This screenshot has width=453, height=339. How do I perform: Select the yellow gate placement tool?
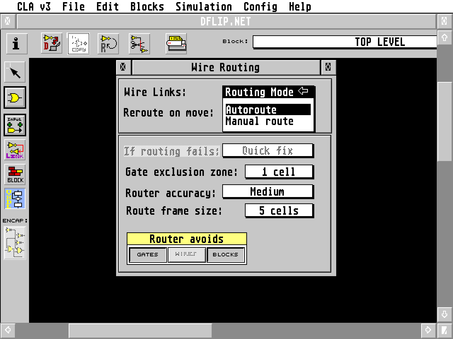tap(15, 98)
